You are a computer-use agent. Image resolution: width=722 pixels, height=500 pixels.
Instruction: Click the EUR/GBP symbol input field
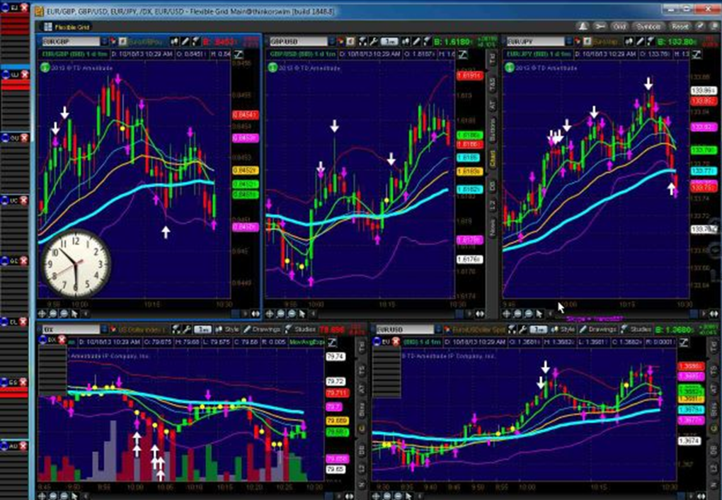70,41
